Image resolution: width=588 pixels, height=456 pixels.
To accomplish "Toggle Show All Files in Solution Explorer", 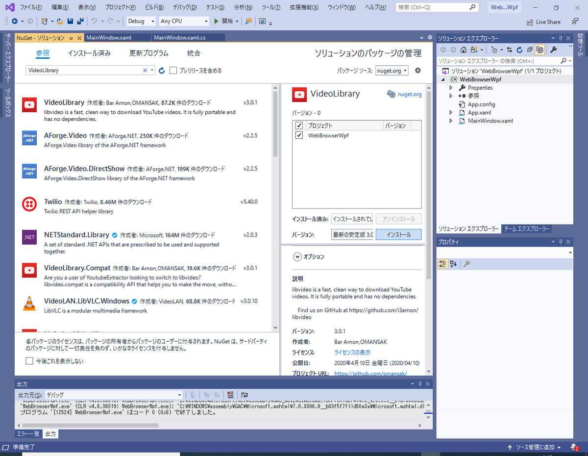I will click(539, 50).
